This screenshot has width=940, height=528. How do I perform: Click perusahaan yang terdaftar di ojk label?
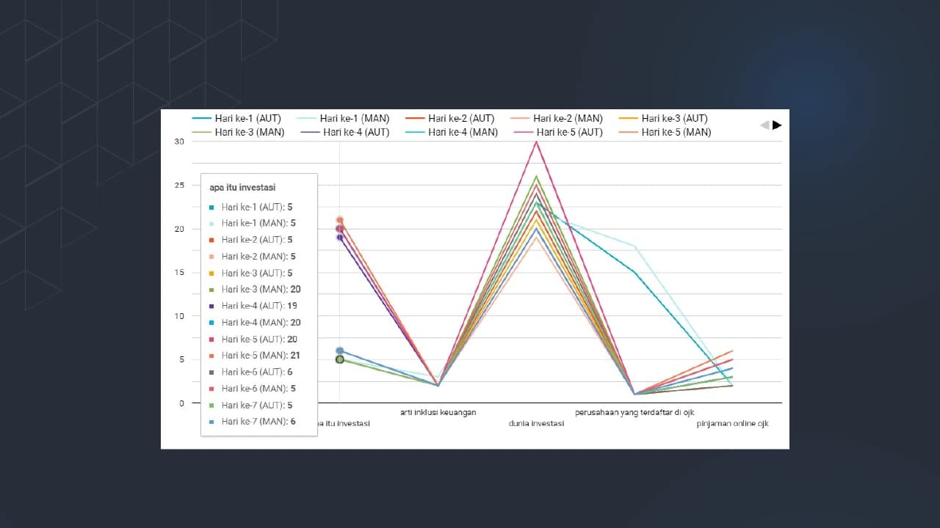click(x=634, y=412)
